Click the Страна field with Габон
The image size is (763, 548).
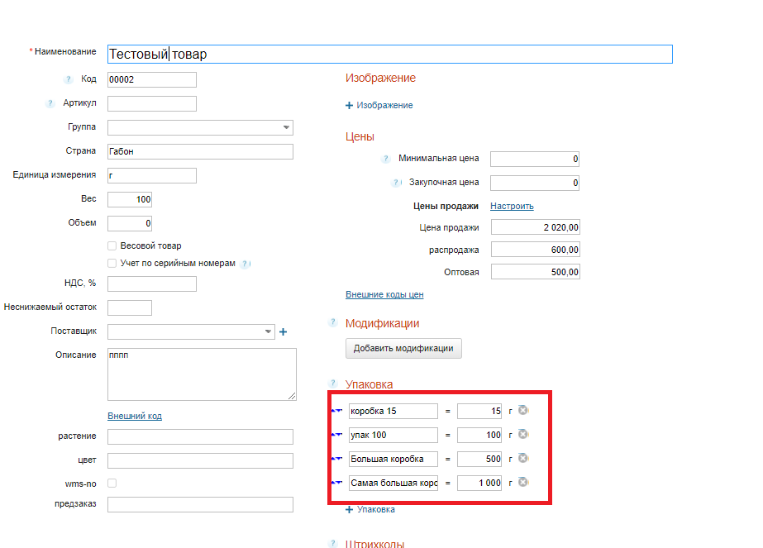pyautogui.click(x=201, y=151)
